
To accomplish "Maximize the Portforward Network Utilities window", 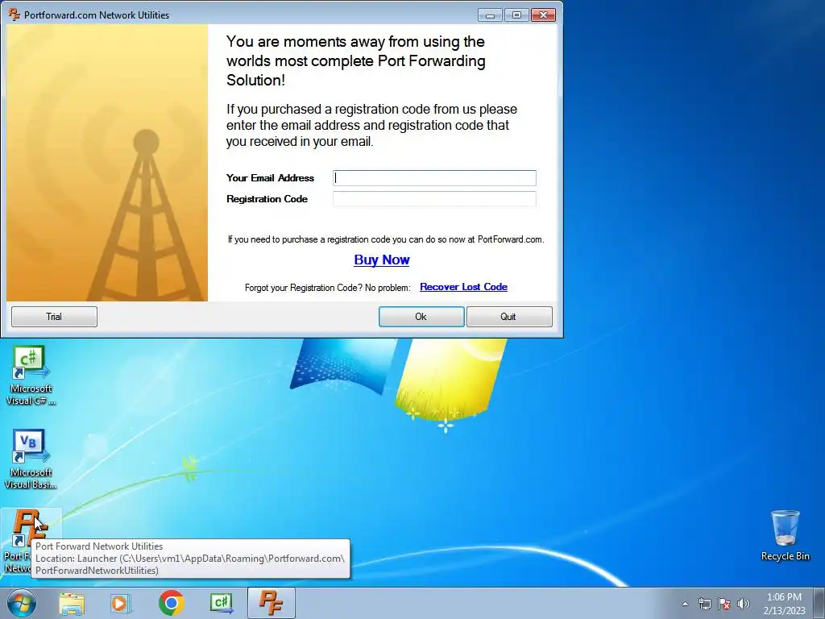I will 516,15.
